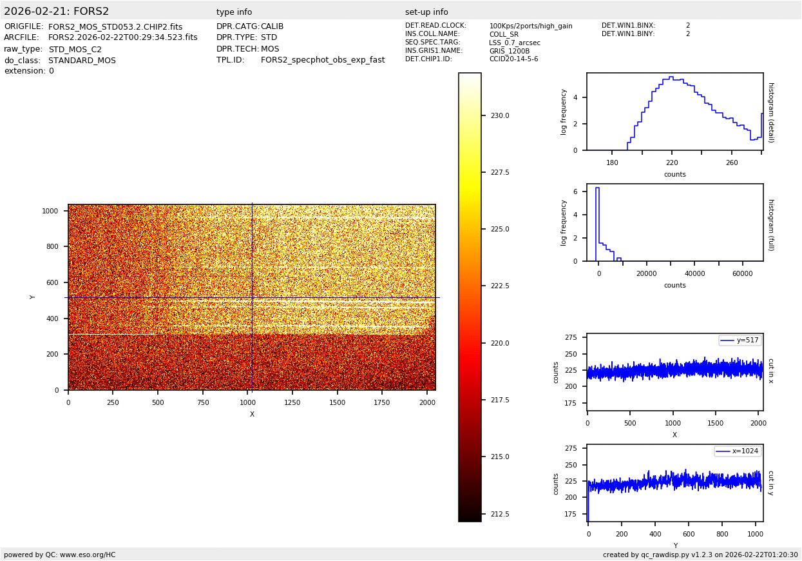This screenshot has height=561, width=802.
Task: Click the '2026-02-21: FORS2' title
Action: (x=57, y=12)
